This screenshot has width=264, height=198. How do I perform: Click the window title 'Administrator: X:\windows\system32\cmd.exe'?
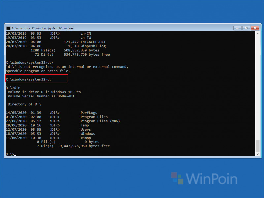point(43,28)
